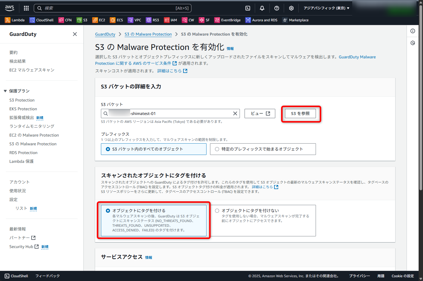This screenshot has width=423, height=281.
Task: Open 拡張脅威検出 in the sidebar
Action: point(22,118)
